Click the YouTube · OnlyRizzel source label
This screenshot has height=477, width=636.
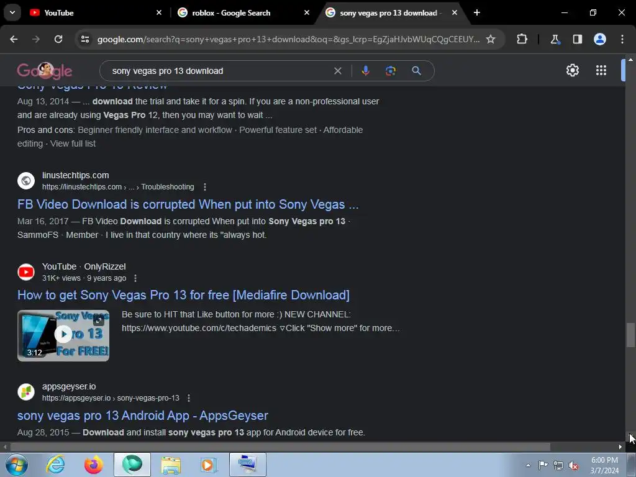coord(84,266)
